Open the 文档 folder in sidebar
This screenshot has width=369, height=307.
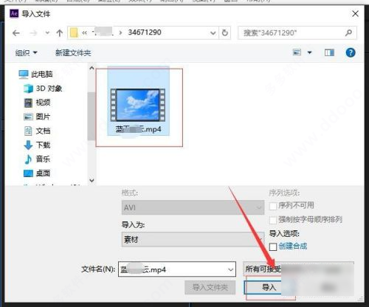(x=37, y=131)
